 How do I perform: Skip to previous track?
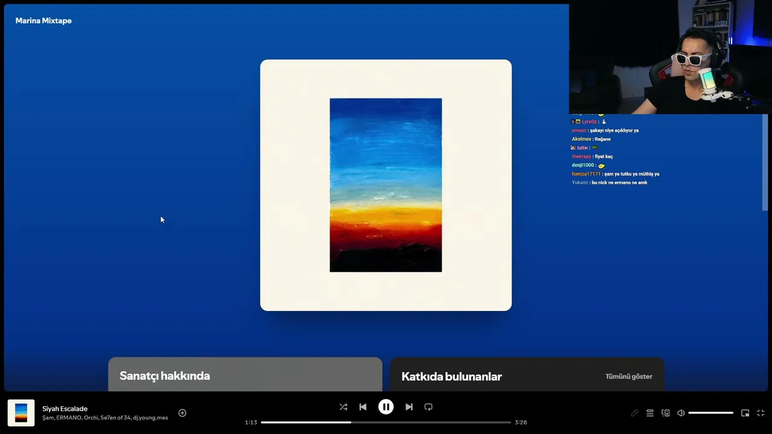(x=362, y=407)
